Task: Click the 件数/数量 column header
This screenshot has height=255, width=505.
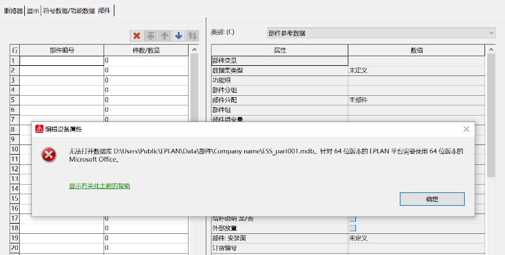Action: click(146, 50)
